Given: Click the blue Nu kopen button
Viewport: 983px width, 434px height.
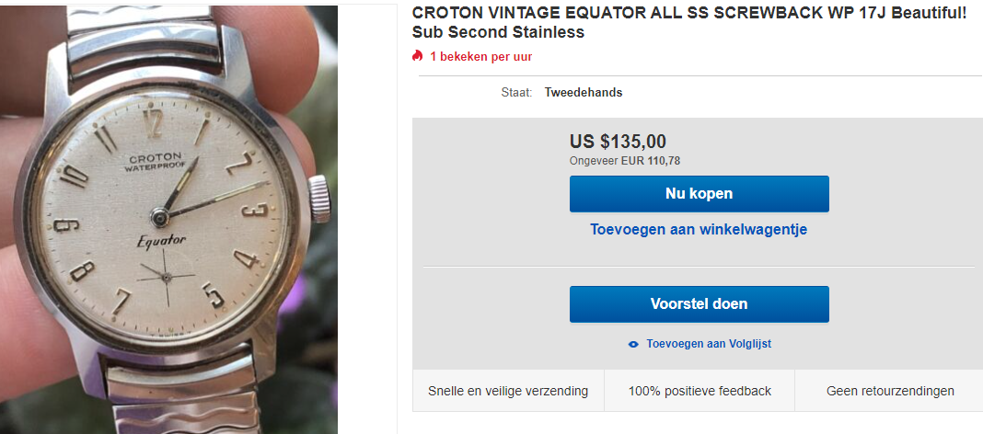Looking at the screenshot, I should tap(699, 193).
